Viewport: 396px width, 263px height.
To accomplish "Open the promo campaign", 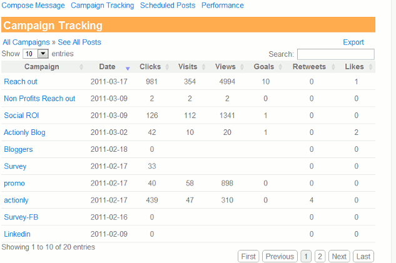I will pyautogui.click(x=14, y=183).
